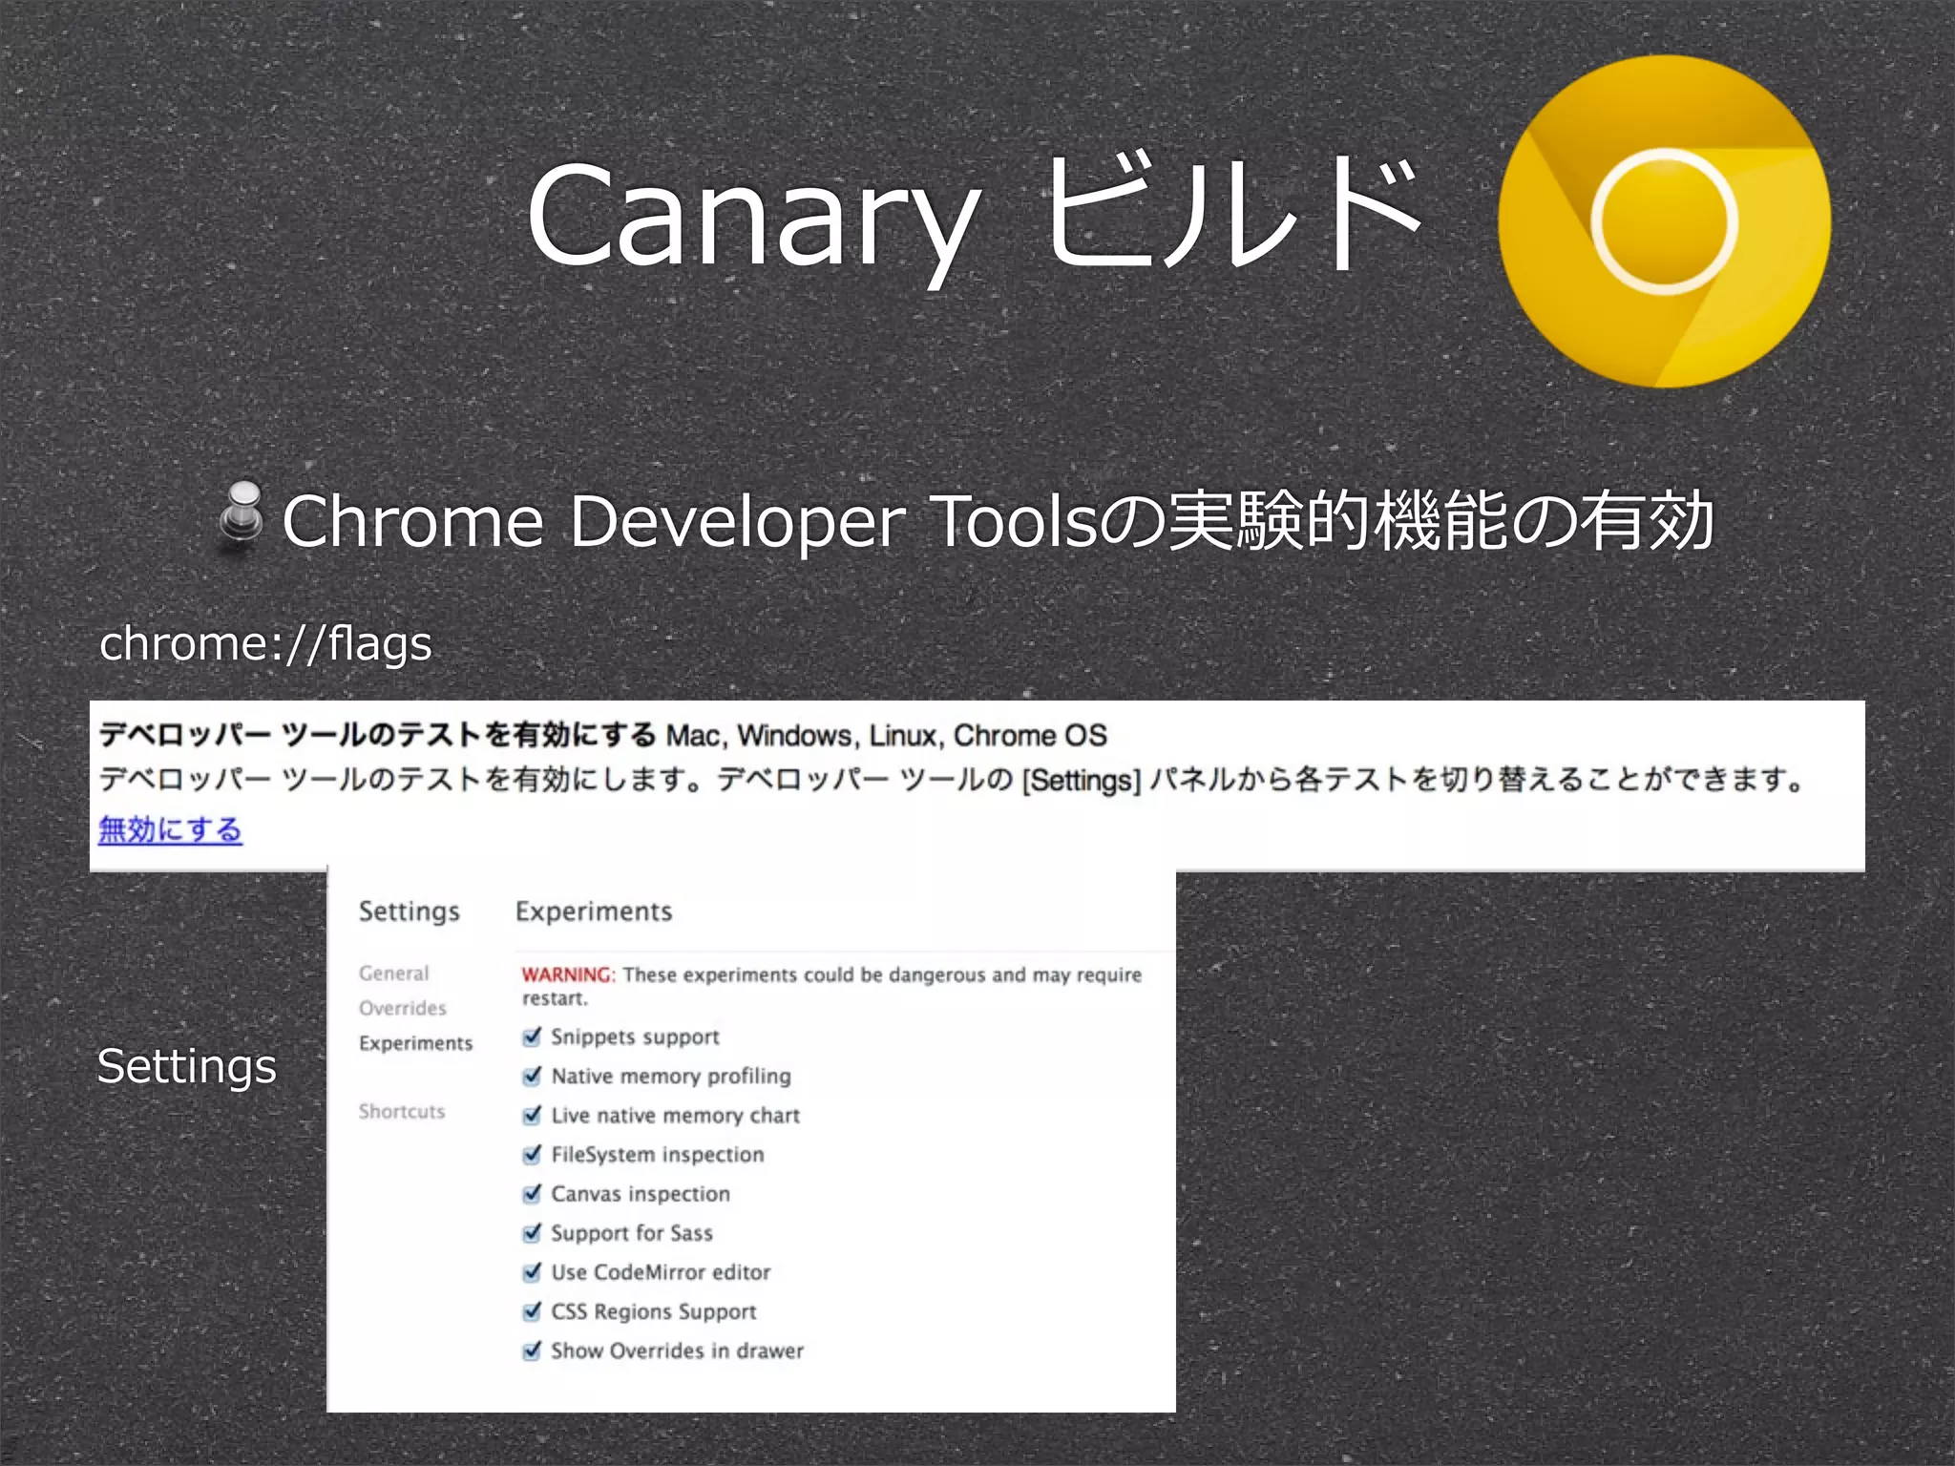Viewport: 1955px width, 1466px height.
Task: Toggle Use CodeMirror editor checkbox
Action: 533,1271
